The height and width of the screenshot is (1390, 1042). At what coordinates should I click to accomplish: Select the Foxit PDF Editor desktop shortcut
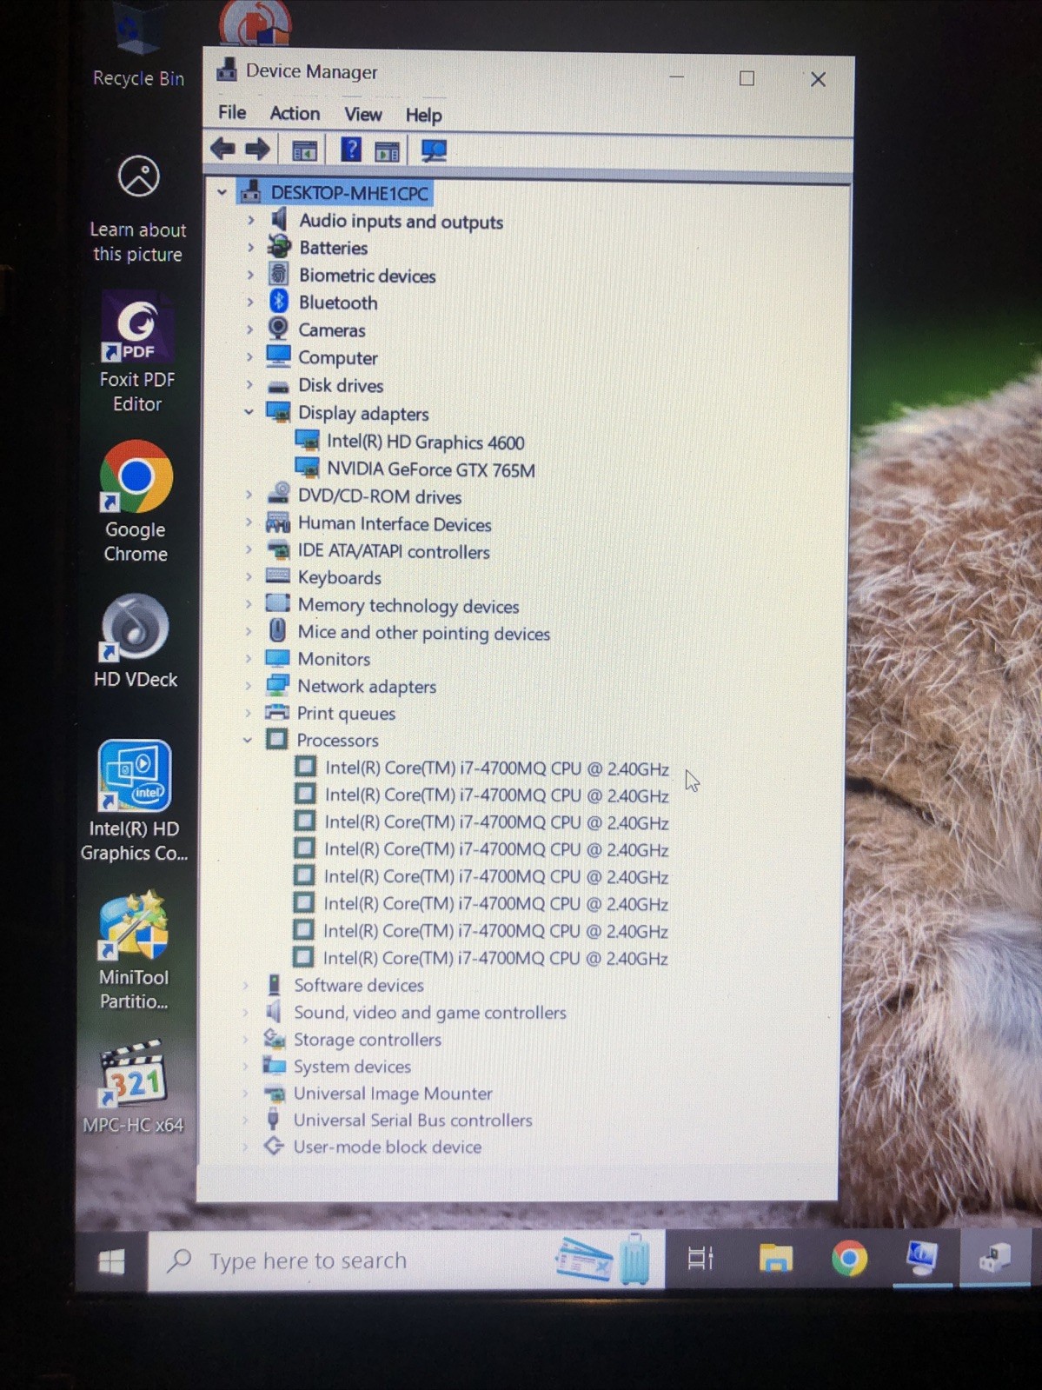(x=137, y=353)
